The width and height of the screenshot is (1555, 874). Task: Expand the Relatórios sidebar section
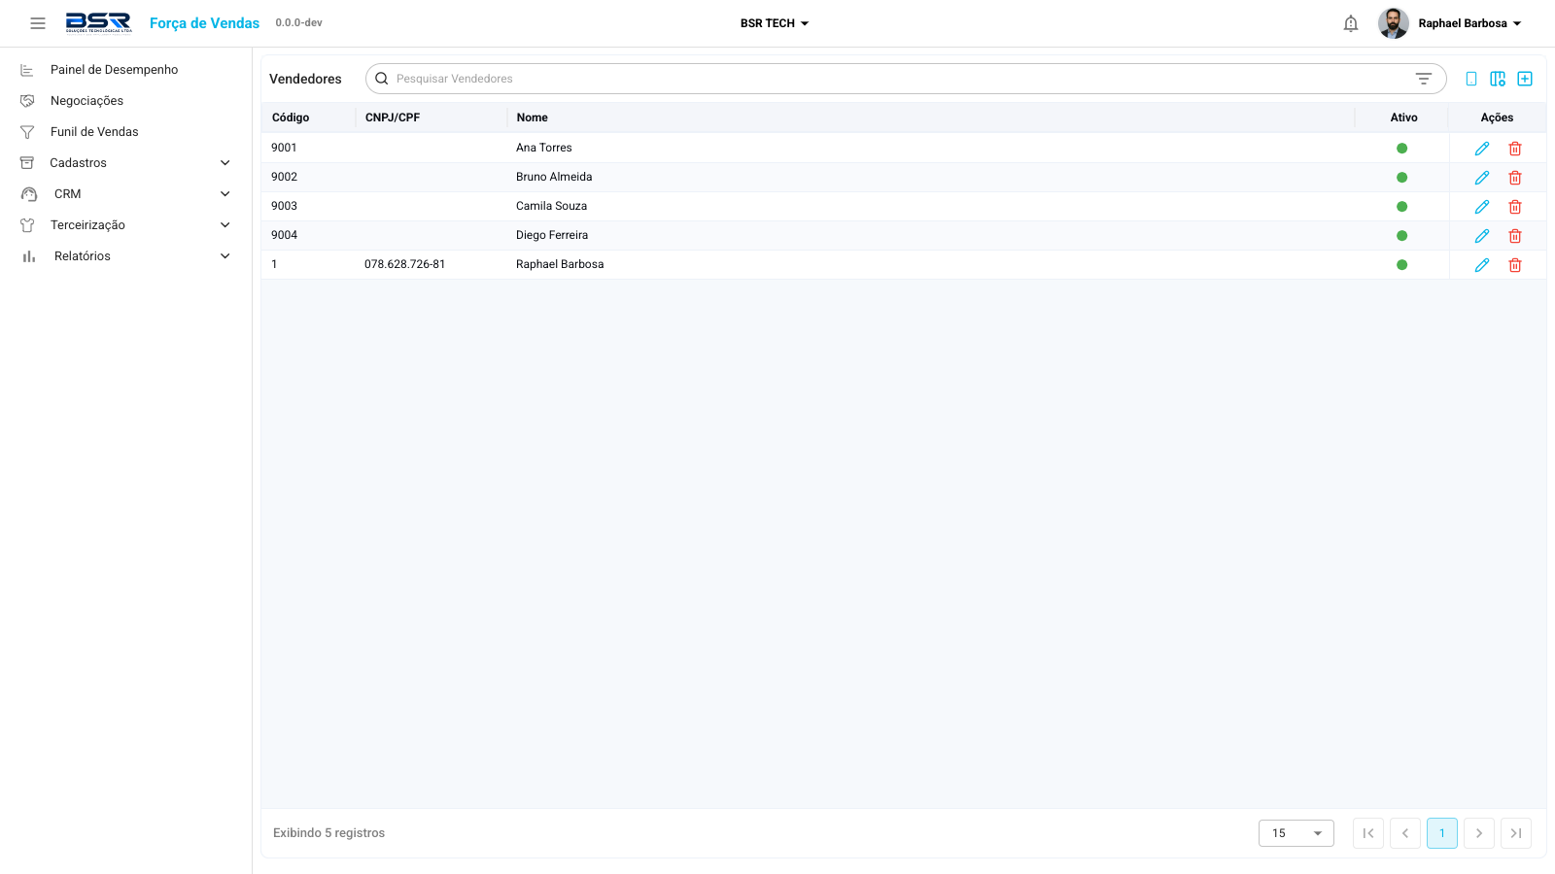[x=126, y=256]
